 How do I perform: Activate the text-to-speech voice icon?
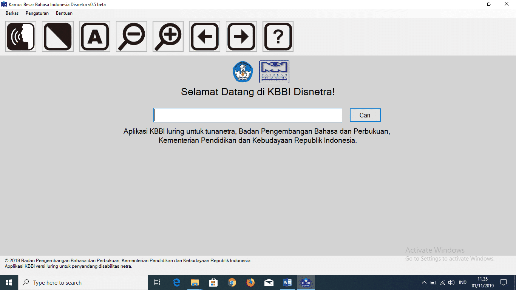(21, 37)
